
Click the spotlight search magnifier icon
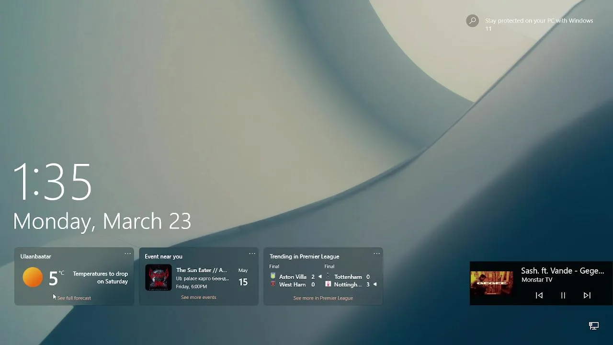point(473,21)
